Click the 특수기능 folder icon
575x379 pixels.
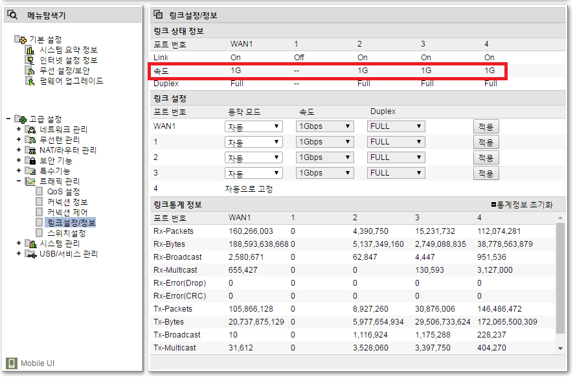click(x=30, y=170)
